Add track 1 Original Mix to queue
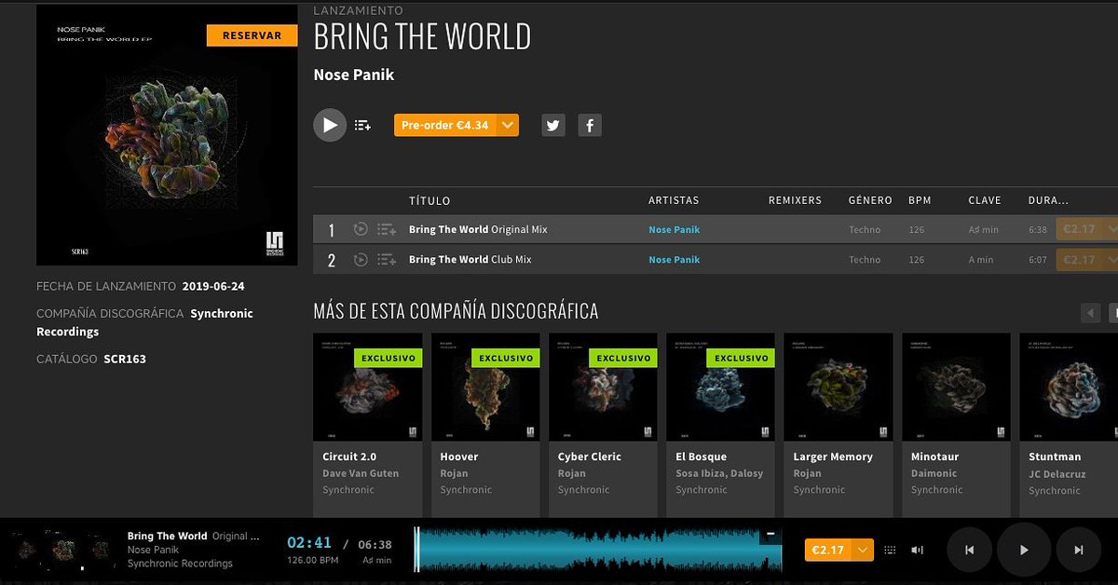The width and height of the screenshot is (1118, 585). click(x=387, y=229)
